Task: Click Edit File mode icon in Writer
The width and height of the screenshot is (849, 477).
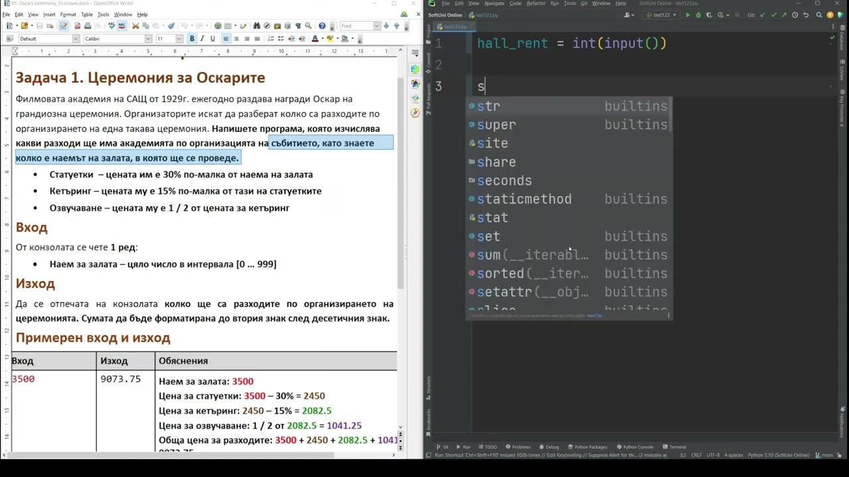Action: pos(64,26)
